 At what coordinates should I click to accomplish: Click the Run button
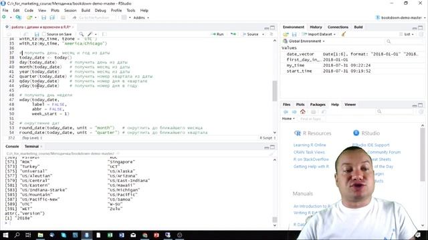(x=217, y=34)
